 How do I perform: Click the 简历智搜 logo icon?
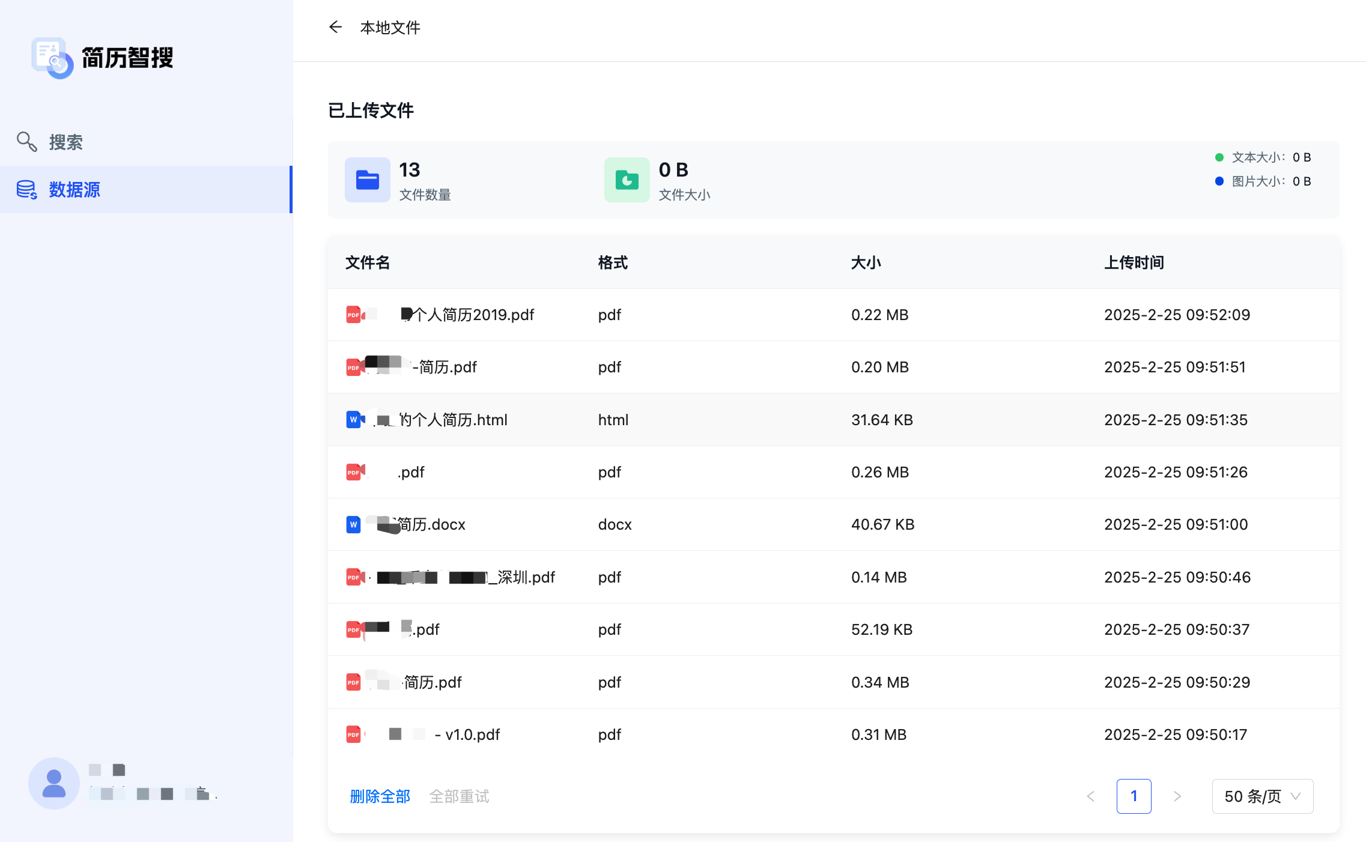click(x=52, y=58)
